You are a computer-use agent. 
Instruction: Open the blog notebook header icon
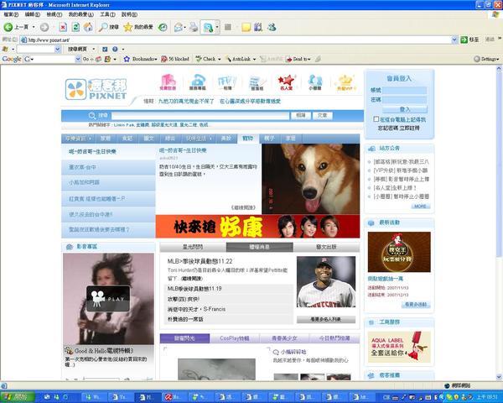(x=257, y=83)
